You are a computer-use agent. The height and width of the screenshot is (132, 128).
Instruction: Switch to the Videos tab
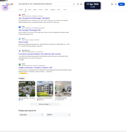(47, 10)
